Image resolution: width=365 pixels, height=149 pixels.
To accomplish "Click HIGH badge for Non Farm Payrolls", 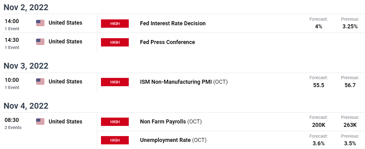I will click(115, 122).
